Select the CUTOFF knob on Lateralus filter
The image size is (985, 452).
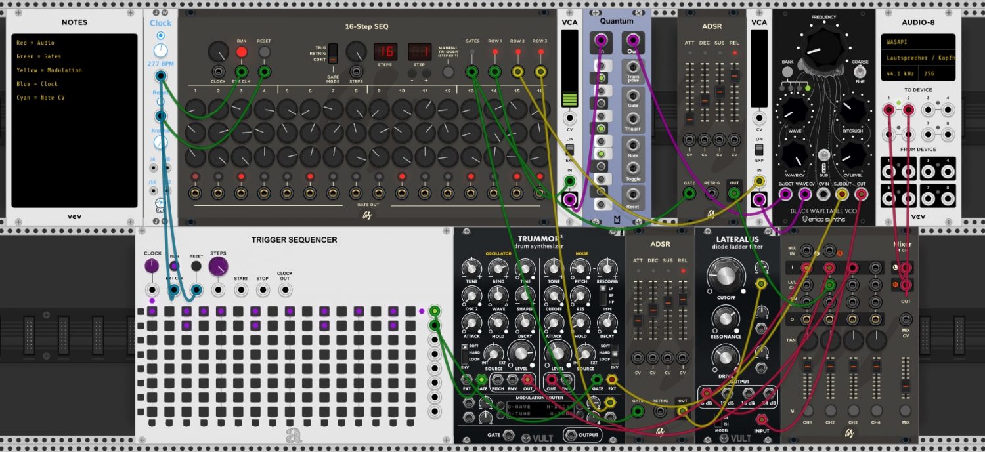pos(726,277)
